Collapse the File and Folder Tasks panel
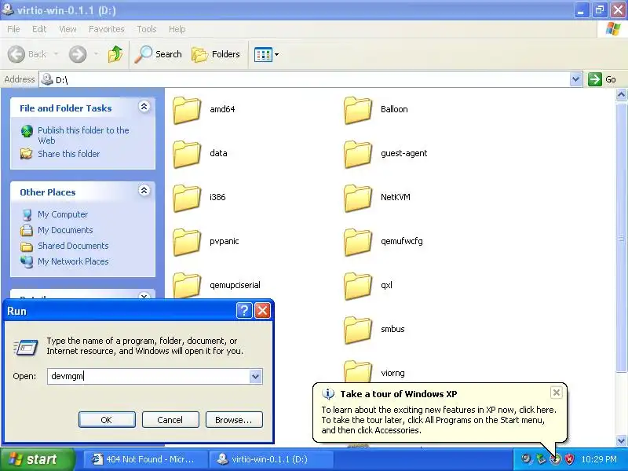 [144, 107]
